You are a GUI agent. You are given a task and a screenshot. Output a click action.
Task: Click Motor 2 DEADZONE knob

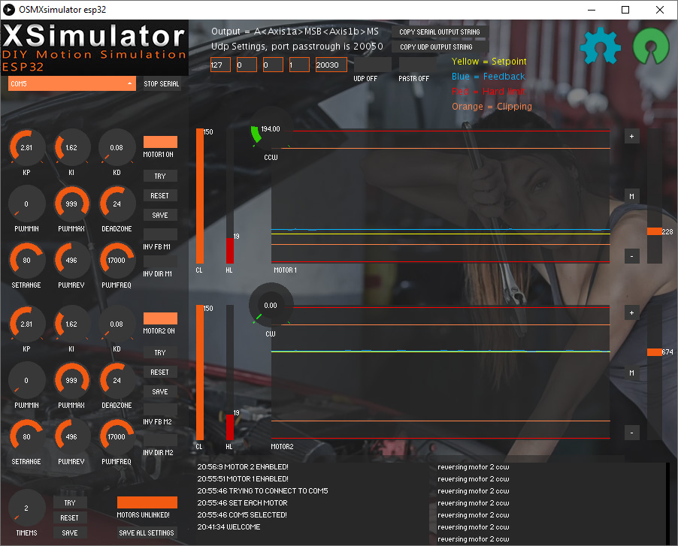click(117, 380)
